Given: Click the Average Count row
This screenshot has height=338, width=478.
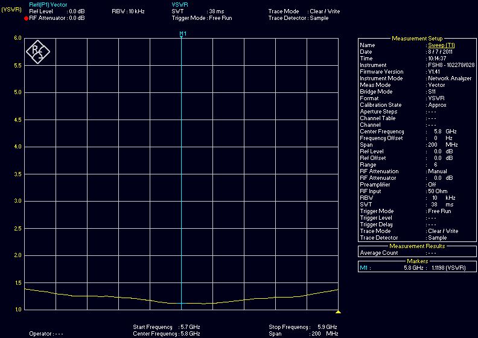Looking at the screenshot, I should pos(417,253).
